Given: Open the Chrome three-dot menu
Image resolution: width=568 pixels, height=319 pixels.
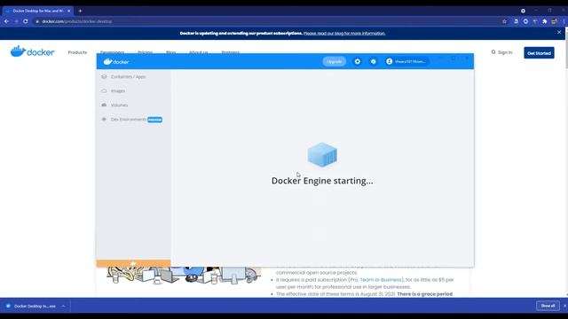Looking at the screenshot, I should click(564, 21).
